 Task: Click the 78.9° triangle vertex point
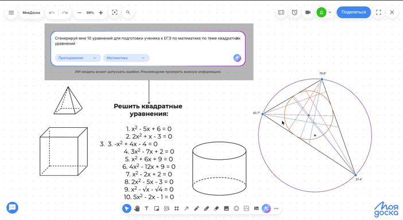click(x=322, y=80)
